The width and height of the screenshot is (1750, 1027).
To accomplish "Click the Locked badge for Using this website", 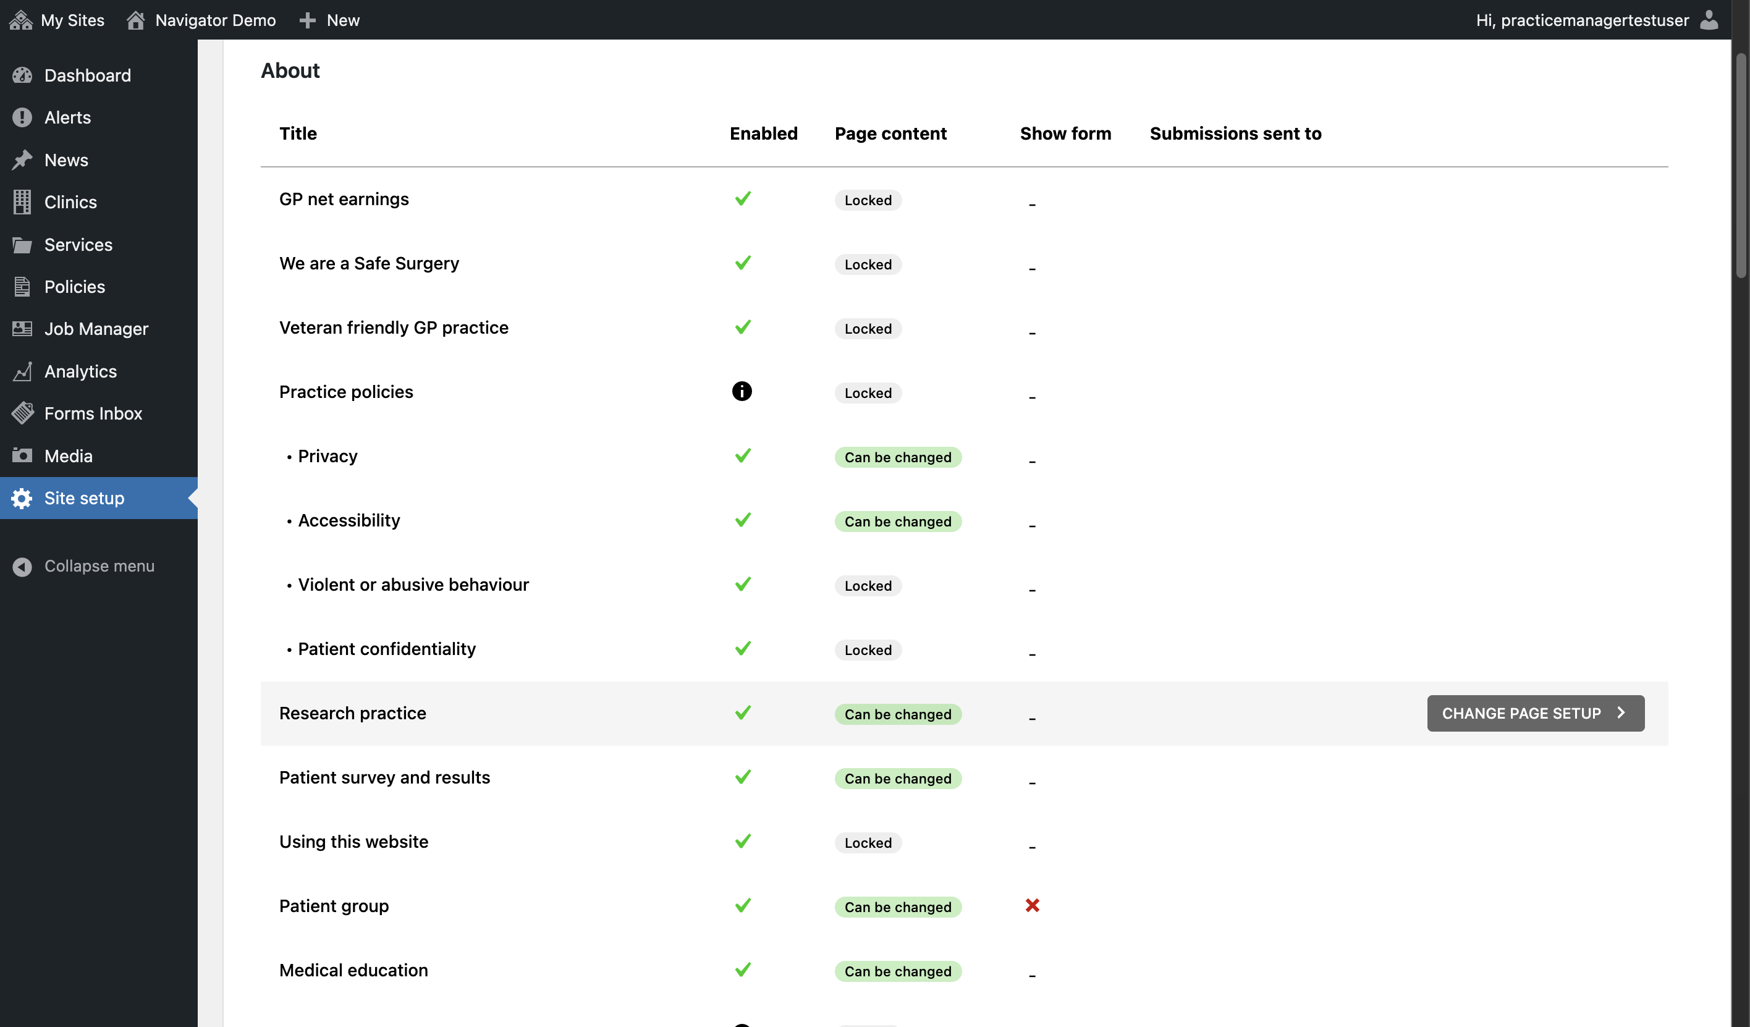I will tap(868, 843).
